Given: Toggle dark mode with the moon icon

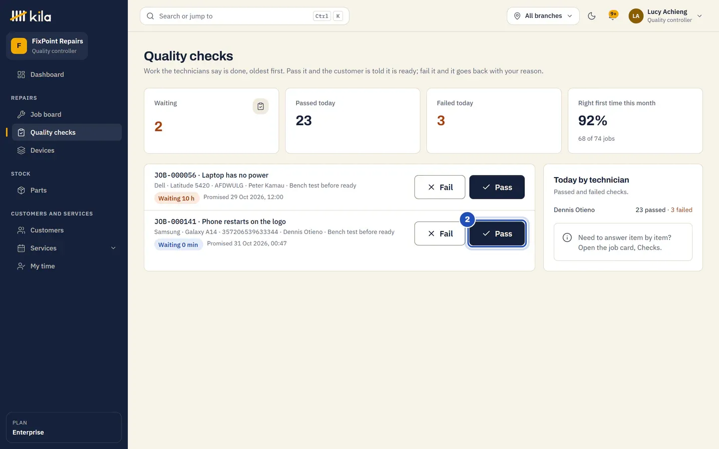Looking at the screenshot, I should pos(592,16).
